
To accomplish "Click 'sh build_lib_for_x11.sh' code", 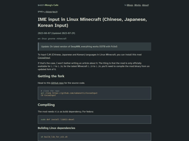I will coord(54,137).
